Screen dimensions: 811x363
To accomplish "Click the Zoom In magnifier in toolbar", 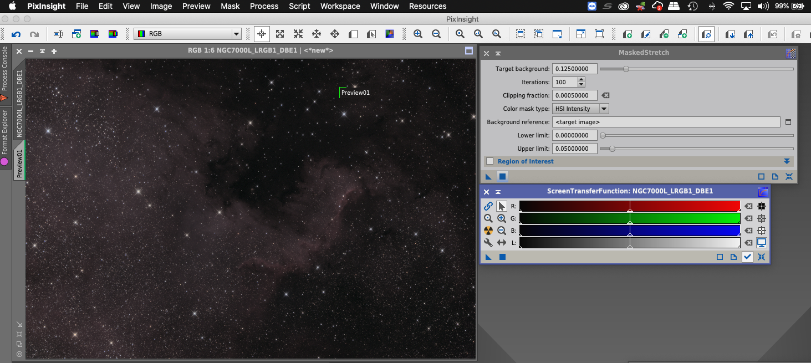I will point(418,34).
